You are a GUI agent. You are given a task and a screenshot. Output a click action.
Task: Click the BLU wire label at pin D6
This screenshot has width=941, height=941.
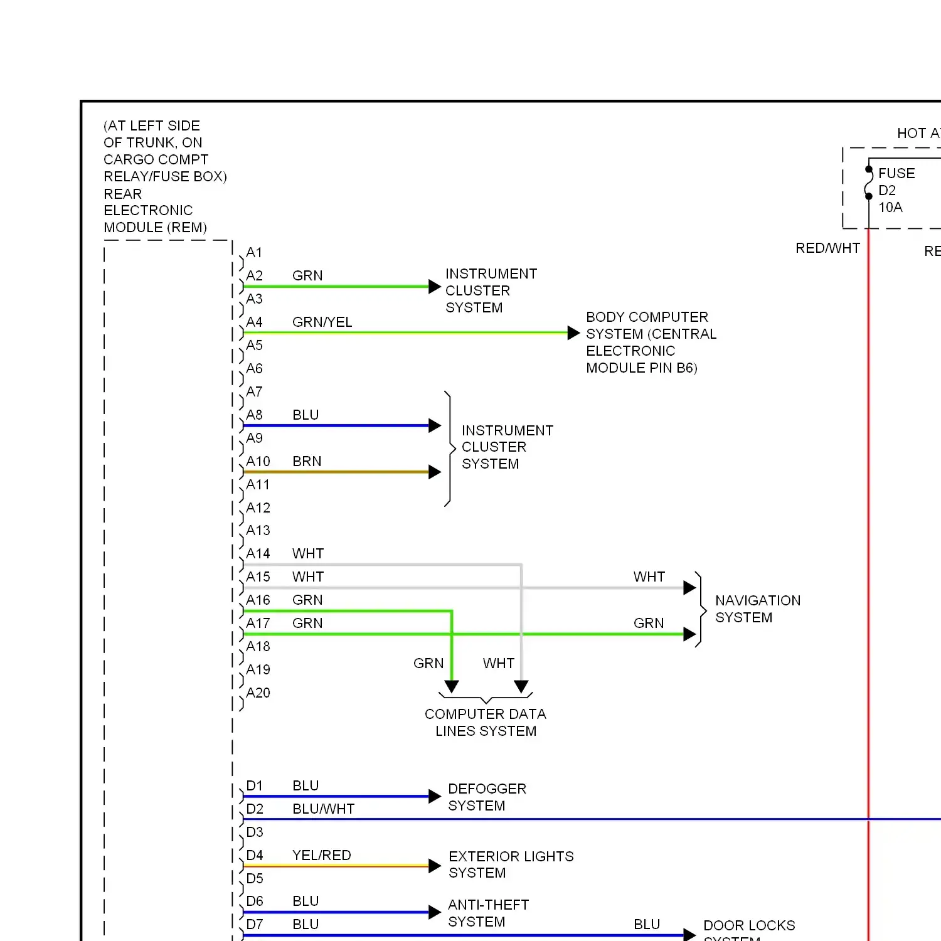point(306,901)
